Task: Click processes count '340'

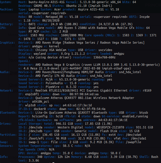Action: point(40,157)
